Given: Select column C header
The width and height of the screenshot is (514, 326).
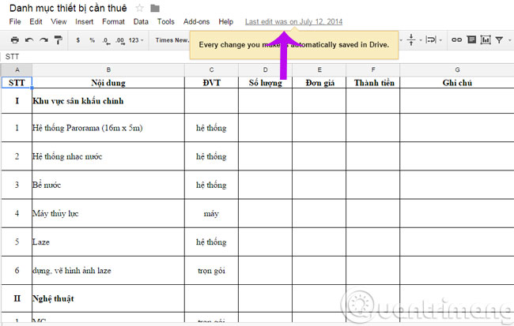Looking at the screenshot, I should (x=211, y=69).
